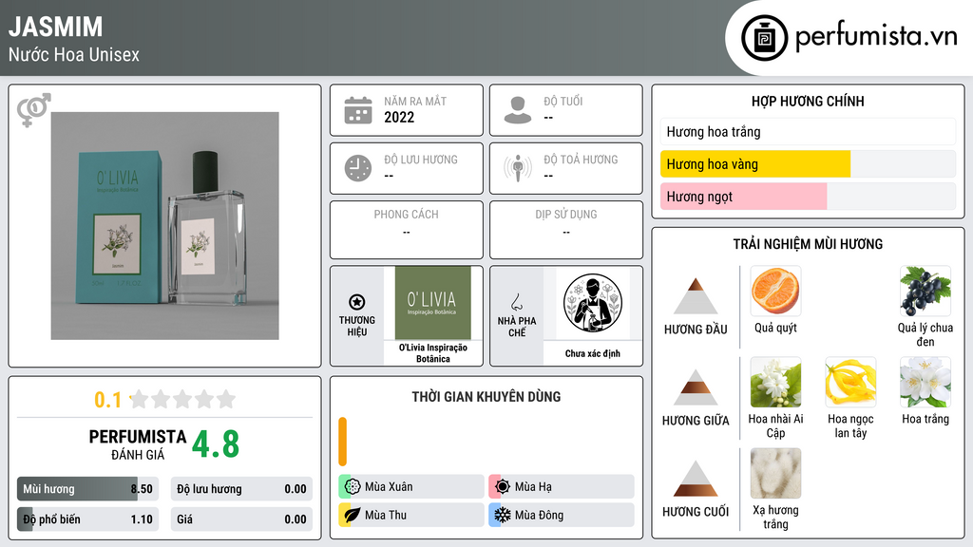The width and height of the screenshot is (973, 547).
Task: Click the 0.1 user rating value
Action: click(x=108, y=400)
